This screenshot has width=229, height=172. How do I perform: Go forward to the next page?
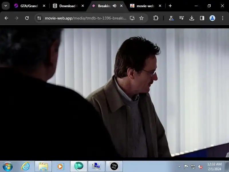17,18
